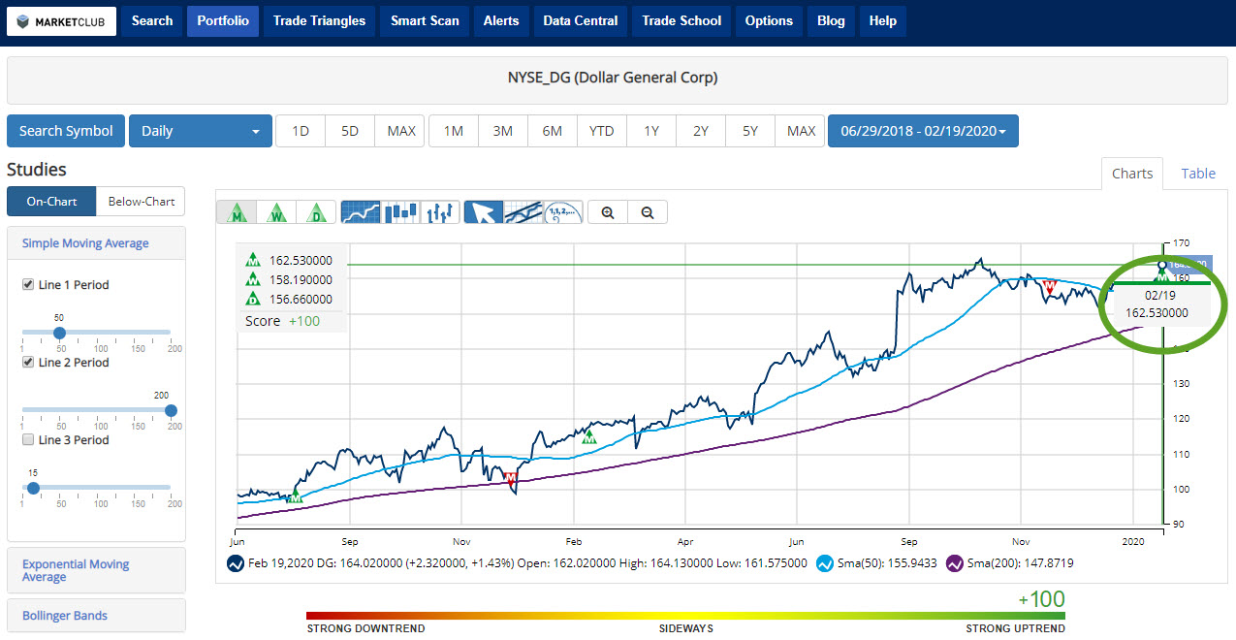Click the Line 2 Period slider handle at 200
1236x640 pixels.
(171, 410)
